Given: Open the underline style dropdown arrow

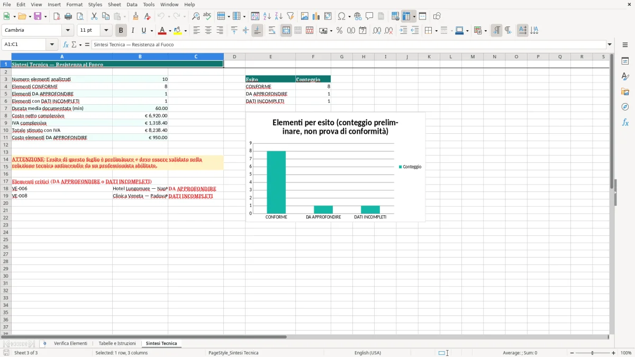Looking at the screenshot, I should click(x=151, y=31).
